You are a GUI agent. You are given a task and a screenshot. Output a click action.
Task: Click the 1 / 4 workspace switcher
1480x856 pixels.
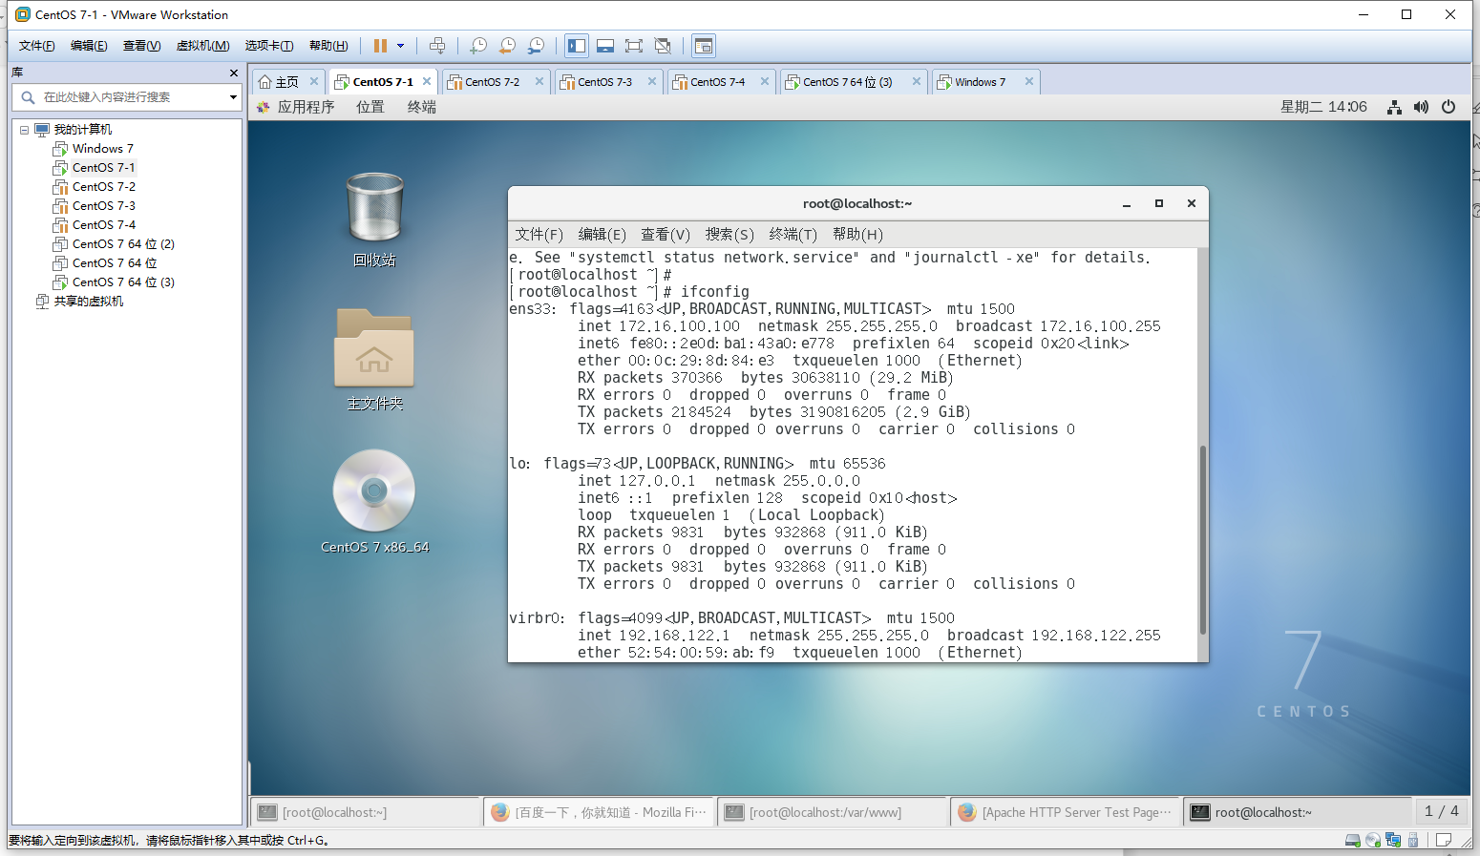[x=1441, y=811]
